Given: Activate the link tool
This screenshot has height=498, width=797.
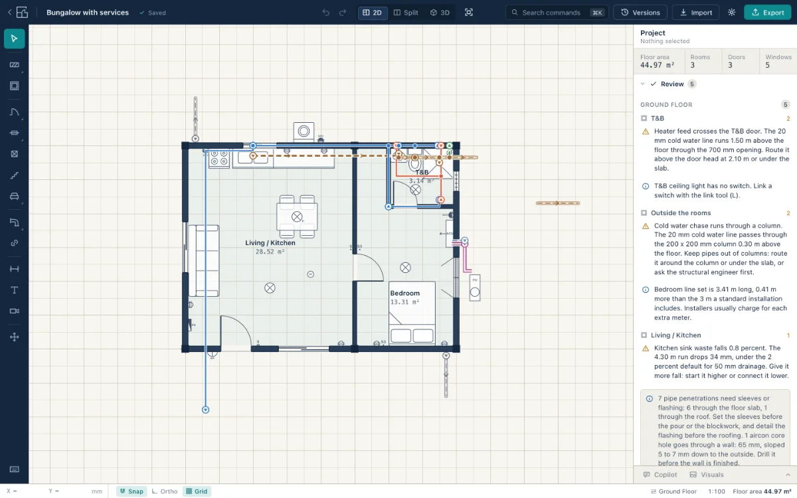Looking at the screenshot, I should point(15,243).
